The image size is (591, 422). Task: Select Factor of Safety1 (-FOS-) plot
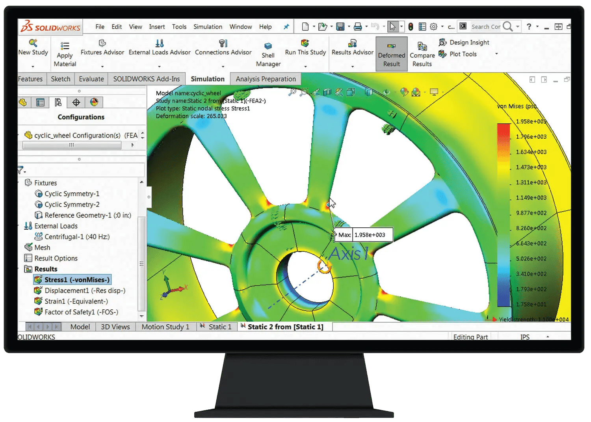[x=76, y=312]
